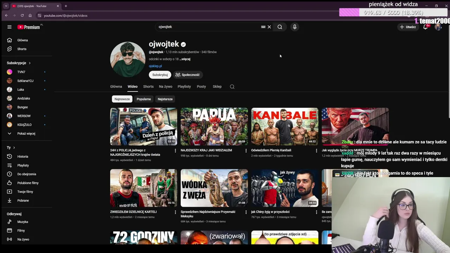Click the search magnifier button
This screenshot has height=253, width=450.
(x=280, y=27)
